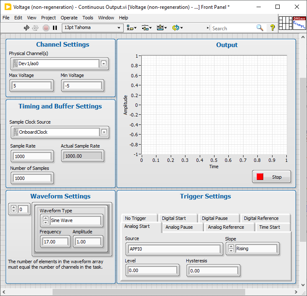The image size is (307, 296).
Task: Open the 13pt Tahoma font dropdown
Action: tap(93, 28)
